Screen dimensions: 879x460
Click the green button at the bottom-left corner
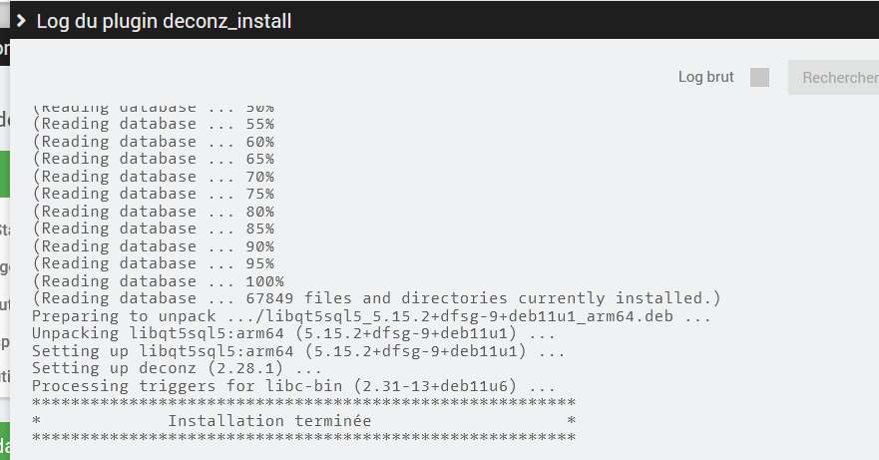pos(4,443)
